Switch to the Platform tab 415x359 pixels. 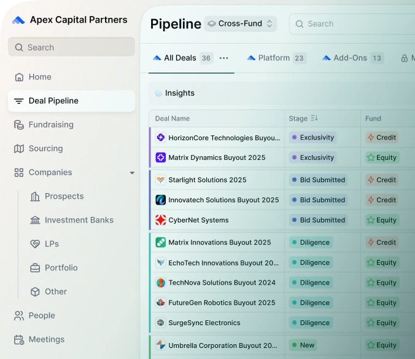pos(277,58)
